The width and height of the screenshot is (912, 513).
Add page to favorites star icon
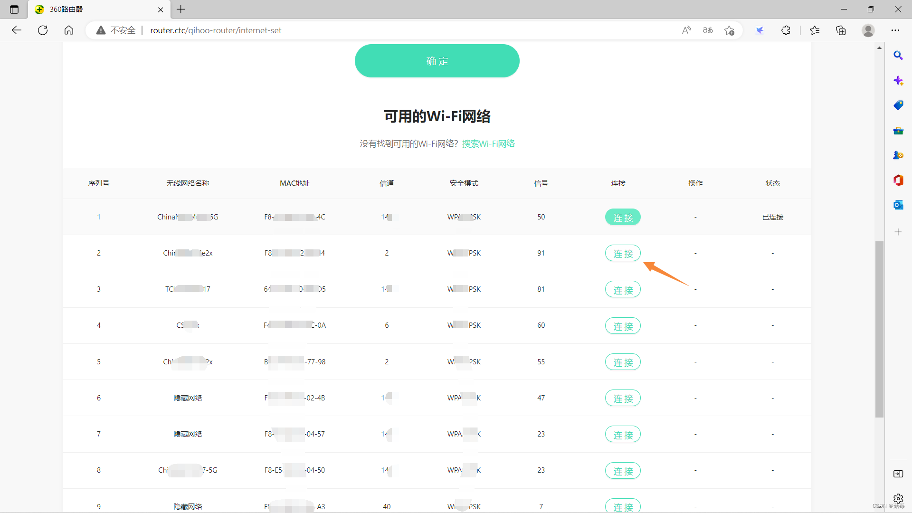click(x=729, y=30)
